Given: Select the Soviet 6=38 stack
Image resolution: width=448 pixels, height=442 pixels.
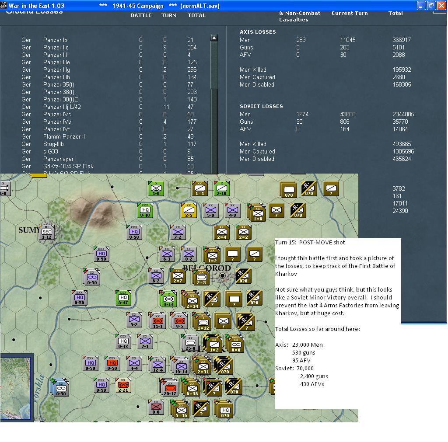Looking at the screenshot, I should (x=191, y=387).
